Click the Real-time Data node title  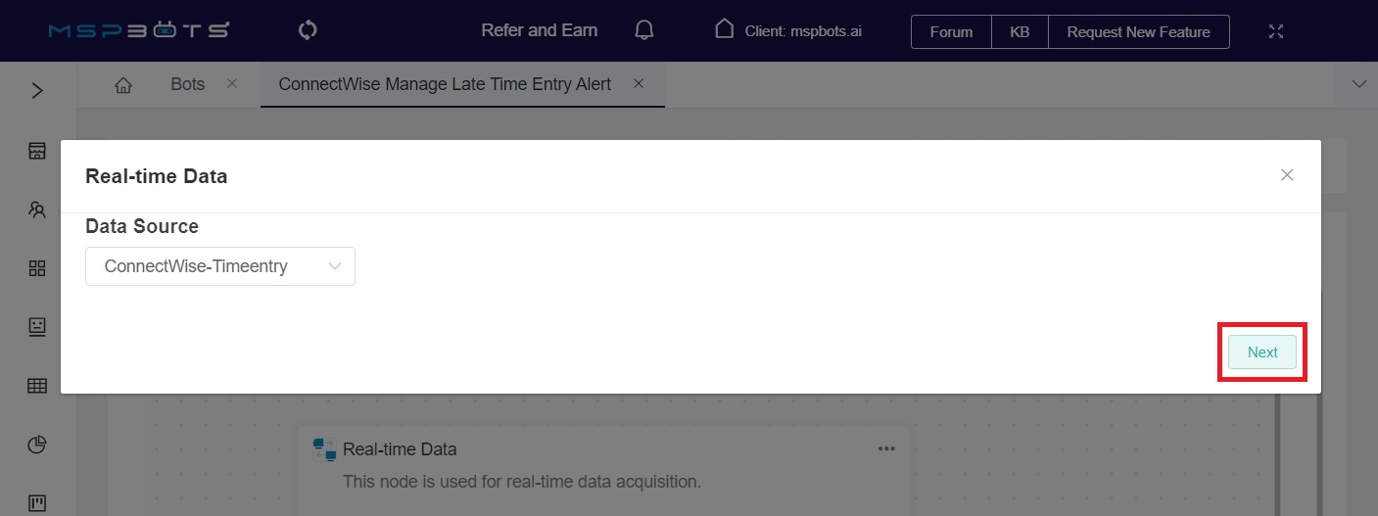coord(400,449)
